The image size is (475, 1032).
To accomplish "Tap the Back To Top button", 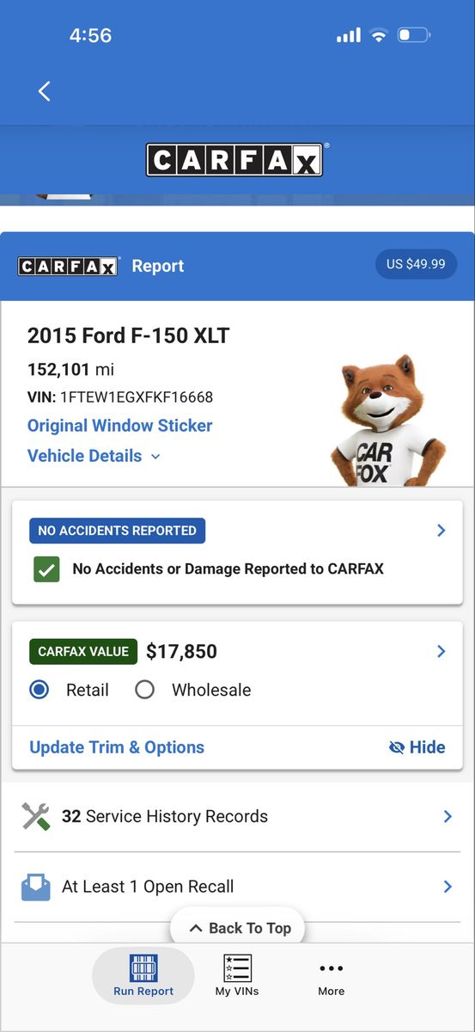I will (x=238, y=928).
